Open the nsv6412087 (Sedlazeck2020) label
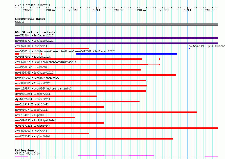Image resolution: width=225 pixels, height=159 pixels. (96, 51)
